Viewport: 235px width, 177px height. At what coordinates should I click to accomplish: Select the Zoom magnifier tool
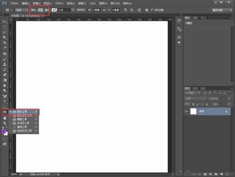pos(5,123)
